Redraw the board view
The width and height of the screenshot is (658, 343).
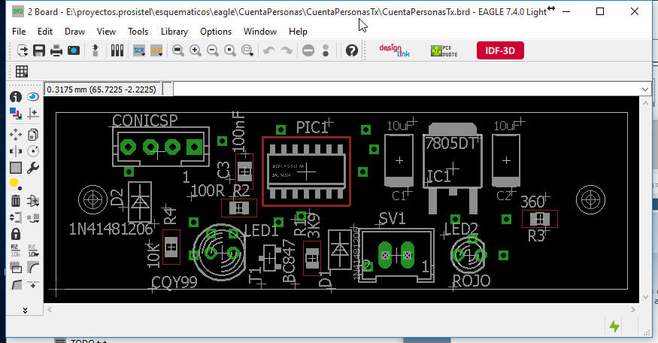[230, 51]
